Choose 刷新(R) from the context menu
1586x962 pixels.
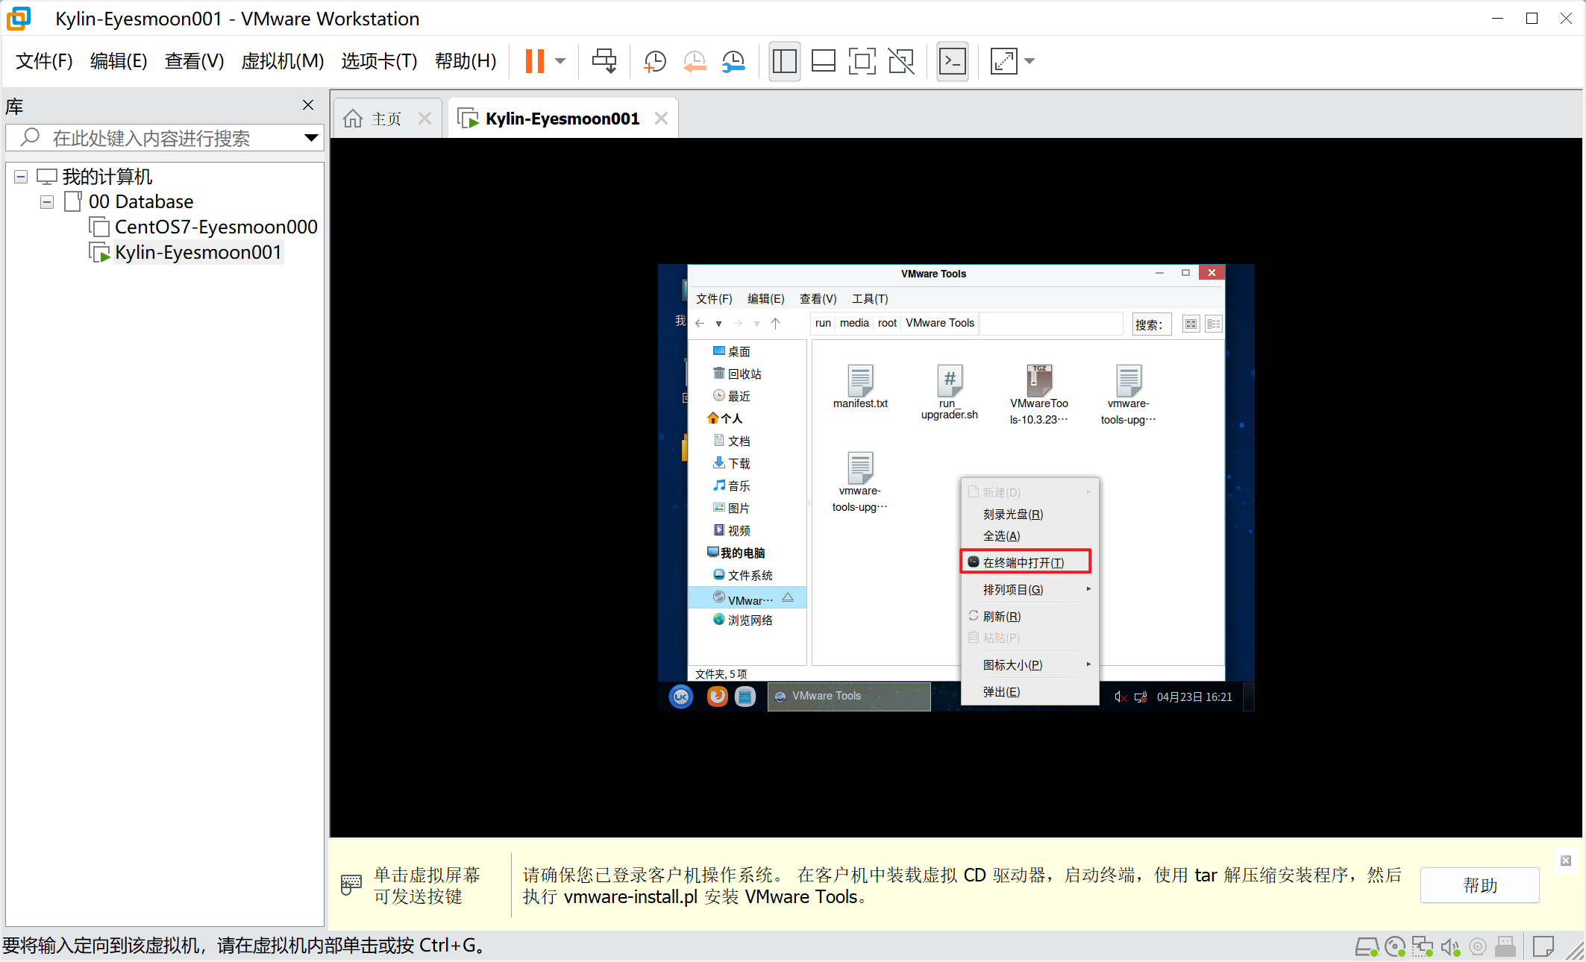(x=1001, y=617)
